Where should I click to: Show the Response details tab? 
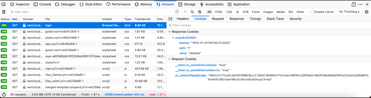coord(237,19)
